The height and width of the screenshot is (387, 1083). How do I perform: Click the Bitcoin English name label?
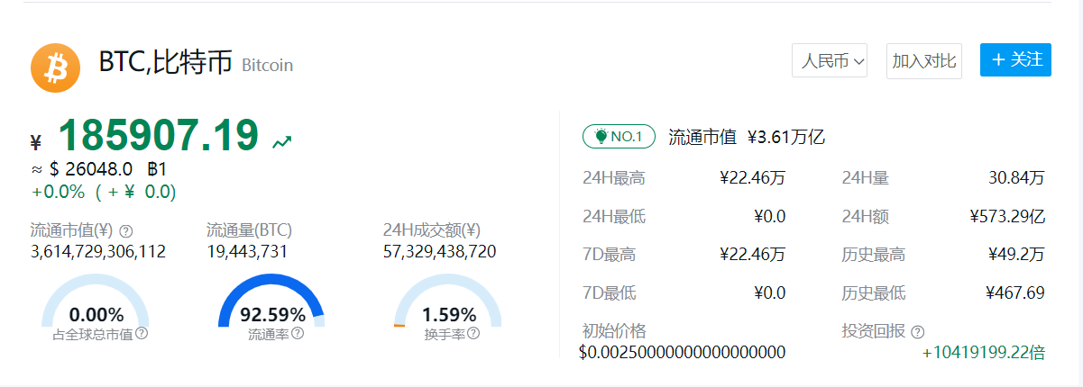tap(268, 66)
